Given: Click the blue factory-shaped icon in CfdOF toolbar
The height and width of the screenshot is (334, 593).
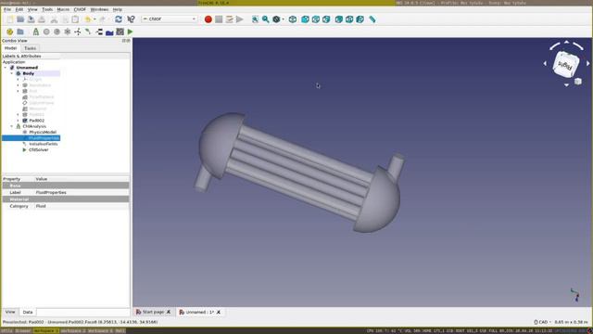Looking at the screenshot, I should pyautogui.click(x=109, y=32).
